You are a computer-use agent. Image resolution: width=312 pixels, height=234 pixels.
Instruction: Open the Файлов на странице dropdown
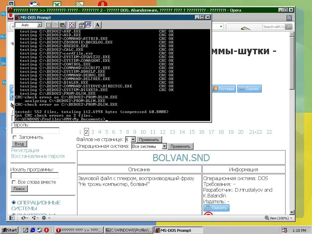point(133,140)
